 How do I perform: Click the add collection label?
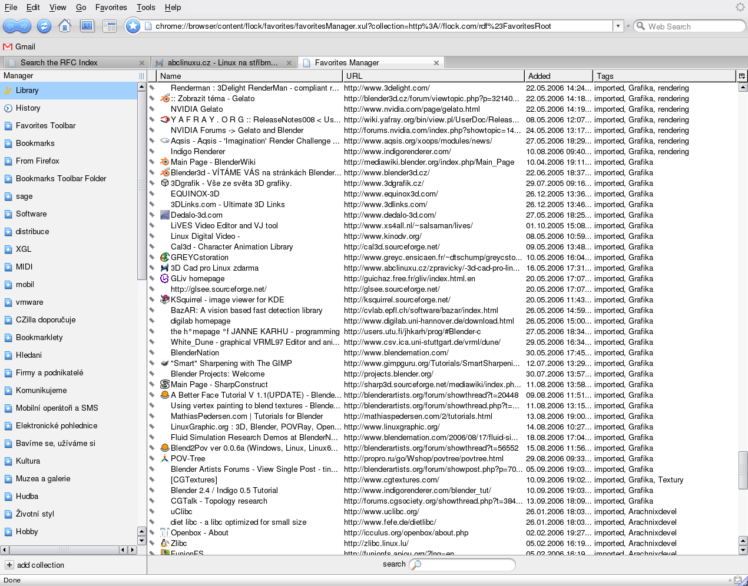pos(41,565)
